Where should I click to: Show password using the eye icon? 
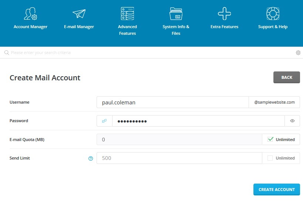[292, 121]
